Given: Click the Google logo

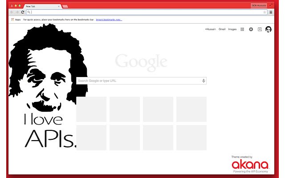Looking at the screenshot, I should click(141, 62).
